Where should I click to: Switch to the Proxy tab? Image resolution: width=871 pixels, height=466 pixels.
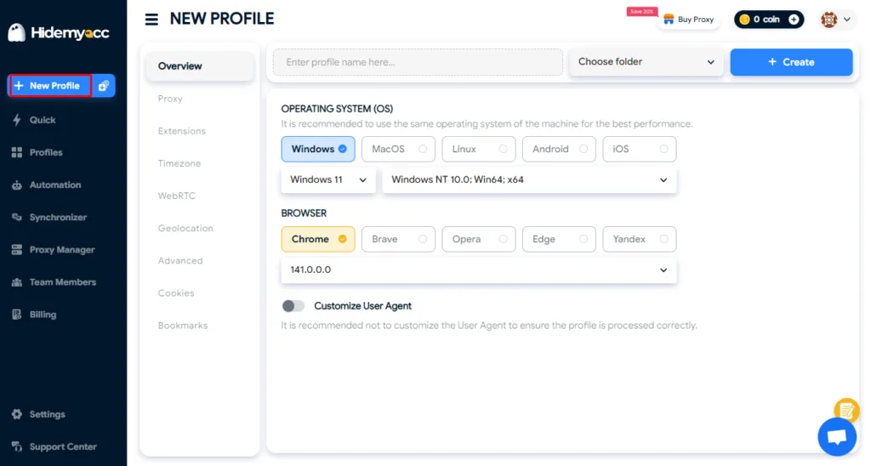click(170, 99)
